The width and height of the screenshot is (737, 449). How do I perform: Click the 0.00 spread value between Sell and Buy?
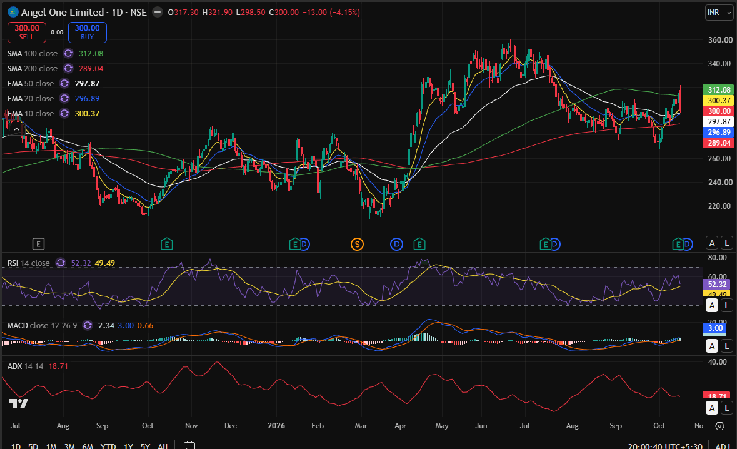pyautogui.click(x=57, y=33)
